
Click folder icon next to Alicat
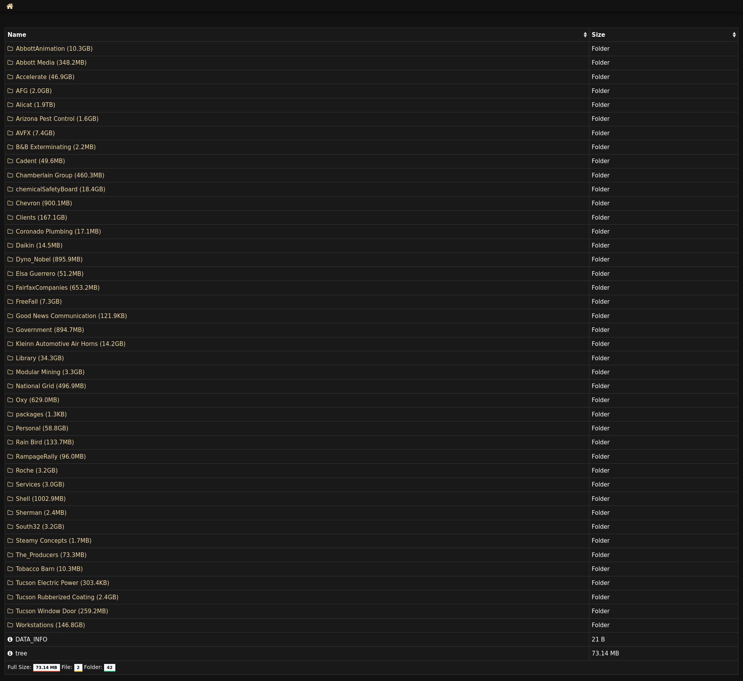[x=10, y=105]
